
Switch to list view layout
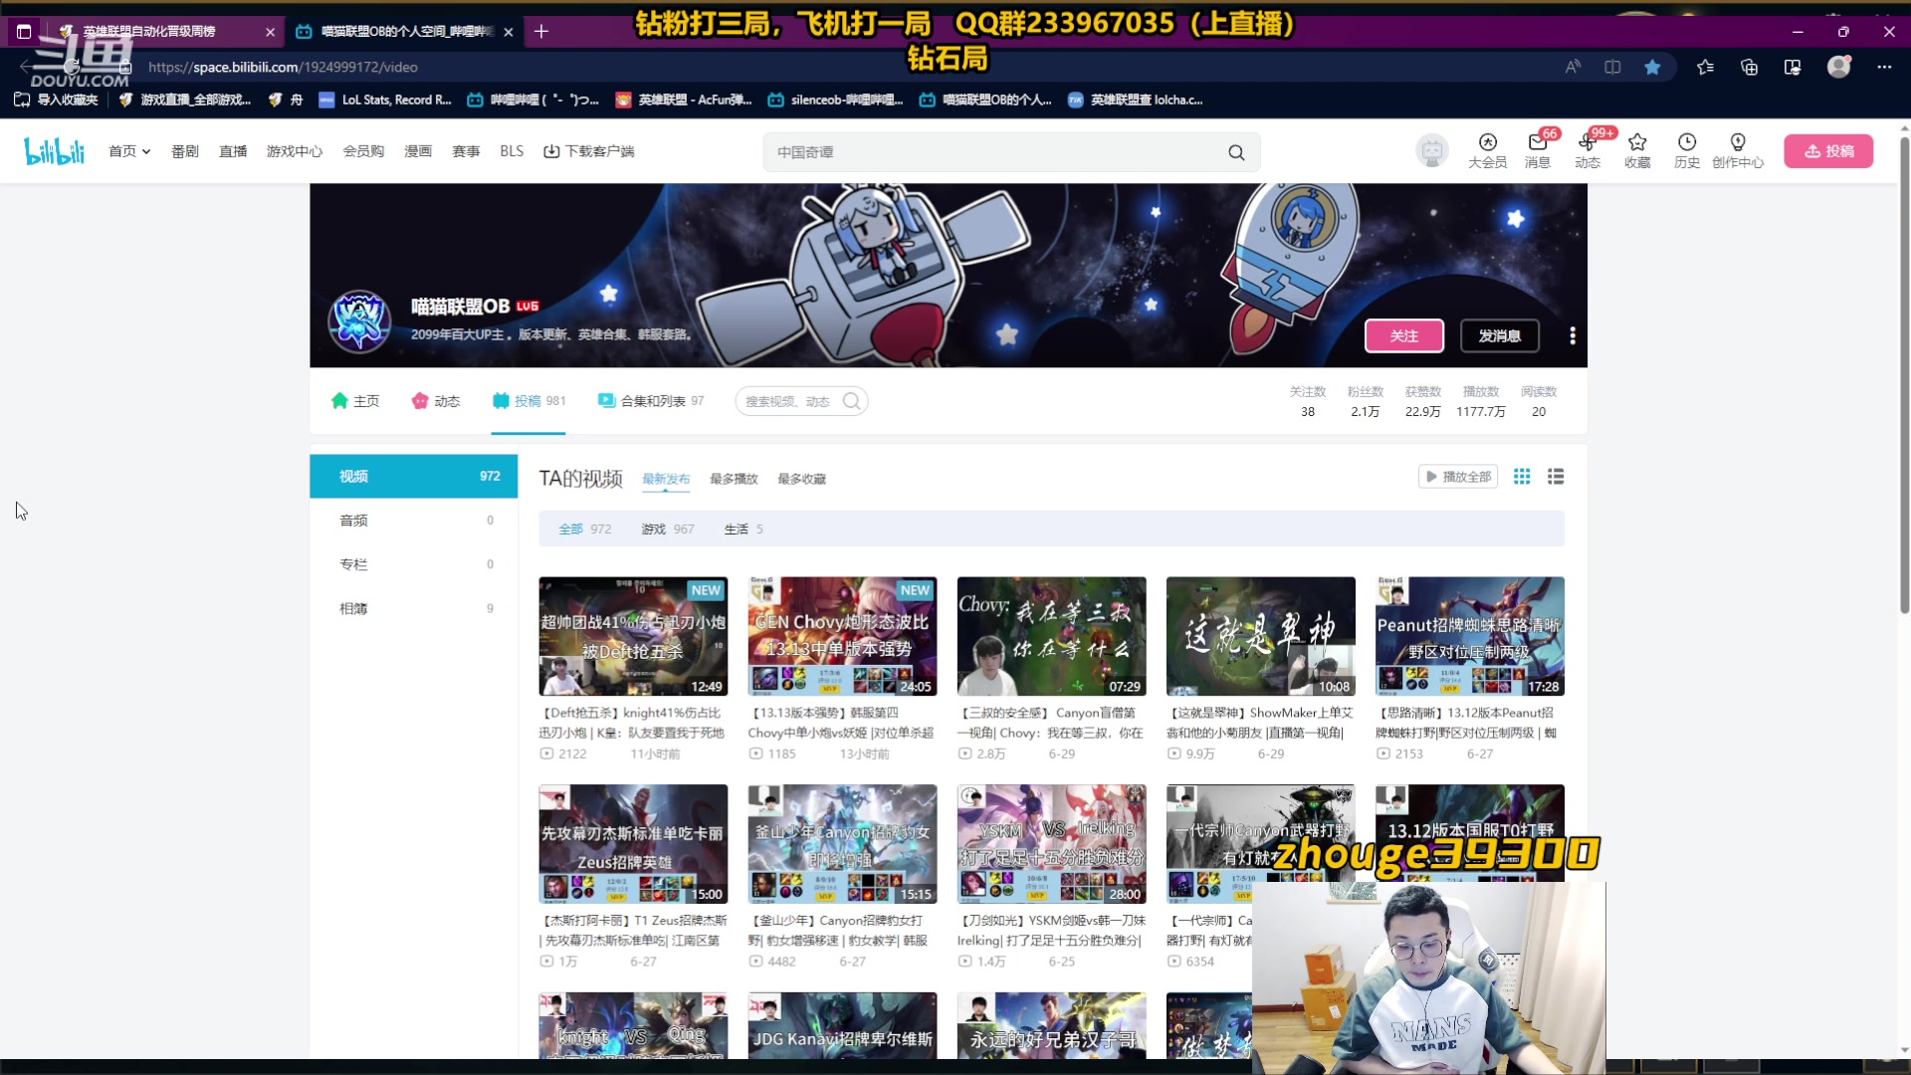1556,477
